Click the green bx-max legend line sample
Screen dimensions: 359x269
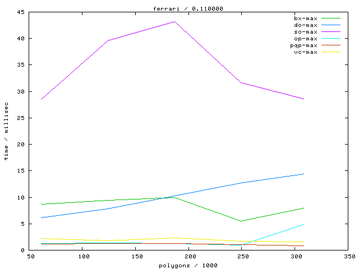tap(331, 18)
